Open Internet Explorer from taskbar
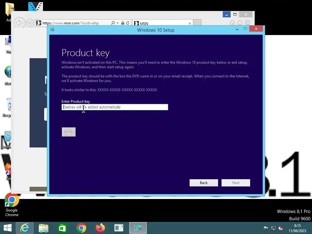 point(25,228)
